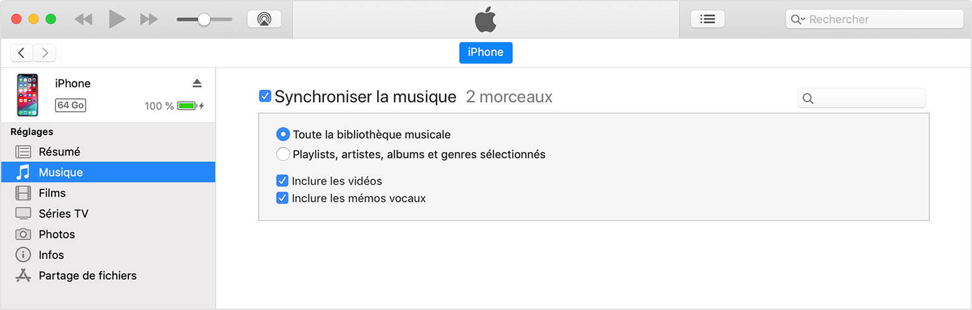Screen dimensions: 972x310
Task: Skip to next track with fast-forward
Action: coord(149,19)
